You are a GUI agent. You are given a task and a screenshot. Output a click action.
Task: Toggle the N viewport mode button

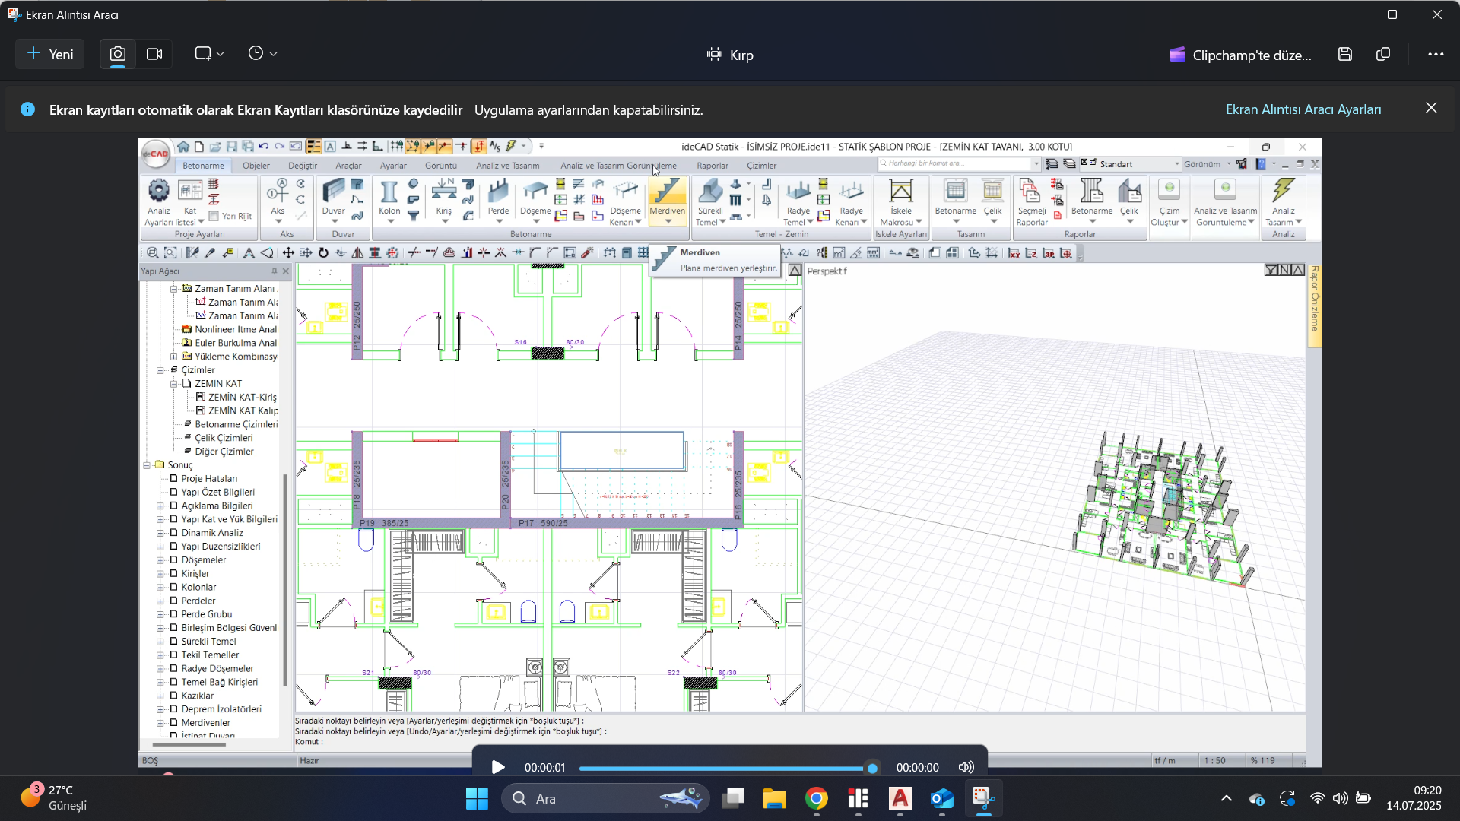(1284, 270)
